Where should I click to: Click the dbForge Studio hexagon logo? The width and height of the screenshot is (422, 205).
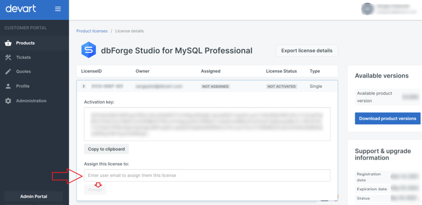pos(88,50)
